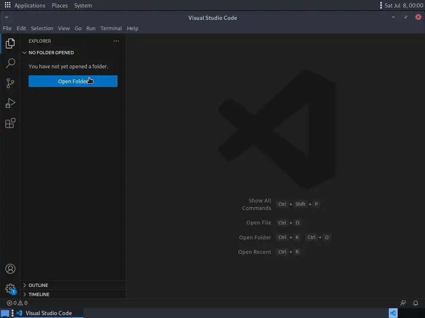Open the Help menu
Screen dimensions: 425x318
[x=132, y=29]
